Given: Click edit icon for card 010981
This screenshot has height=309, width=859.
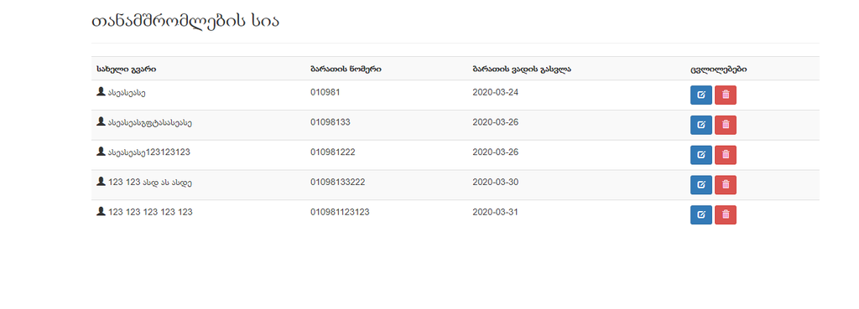Looking at the screenshot, I should click(x=700, y=95).
